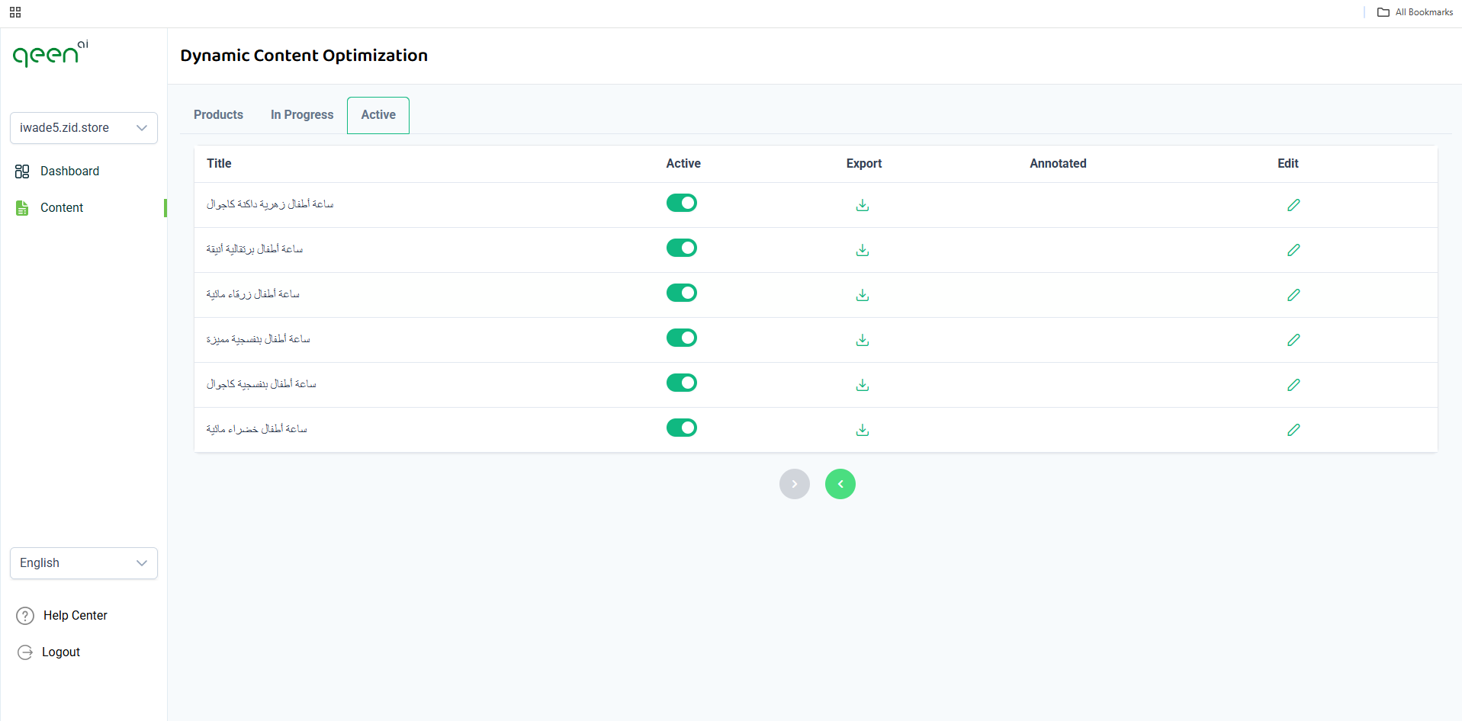Open the All Bookmarks folder
Viewport: 1462px width, 721px height.
1415,12
